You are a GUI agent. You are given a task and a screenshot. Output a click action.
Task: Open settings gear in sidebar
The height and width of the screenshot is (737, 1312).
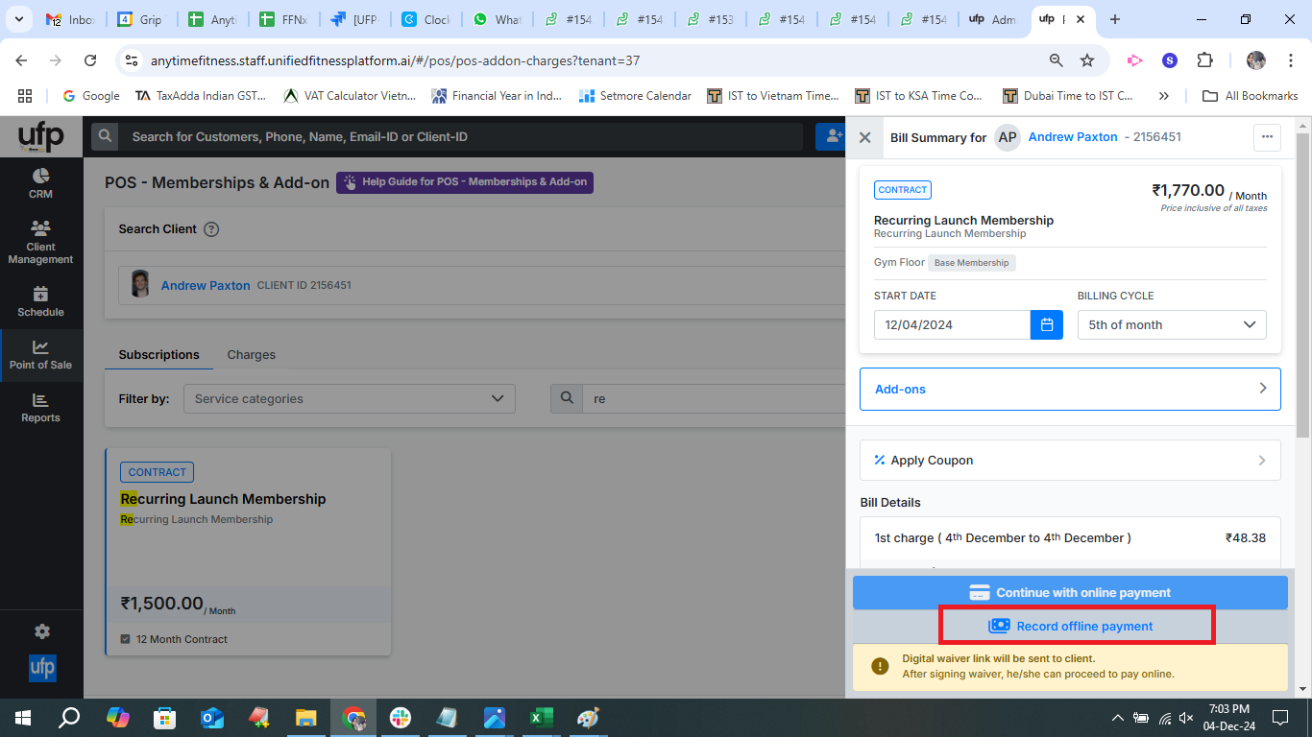pos(41,631)
